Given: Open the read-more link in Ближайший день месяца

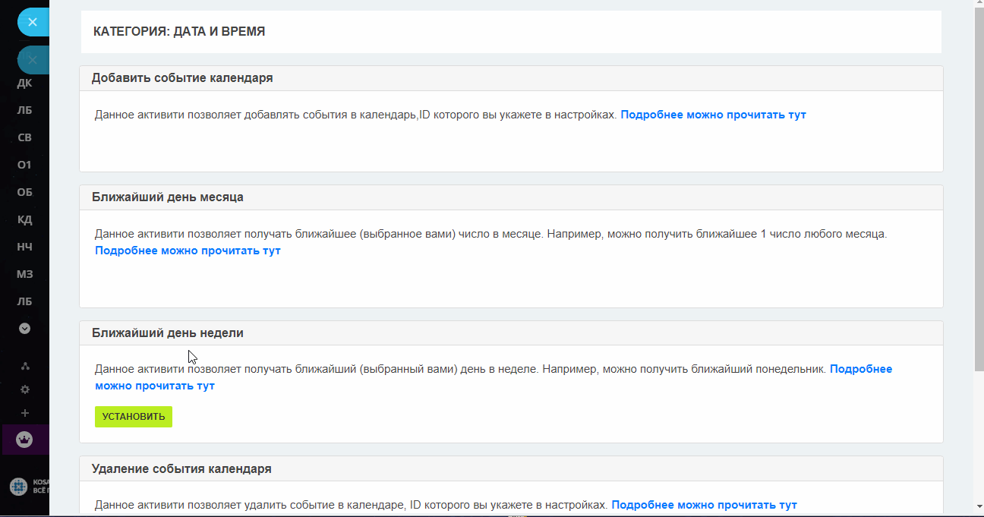Looking at the screenshot, I should (188, 251).
